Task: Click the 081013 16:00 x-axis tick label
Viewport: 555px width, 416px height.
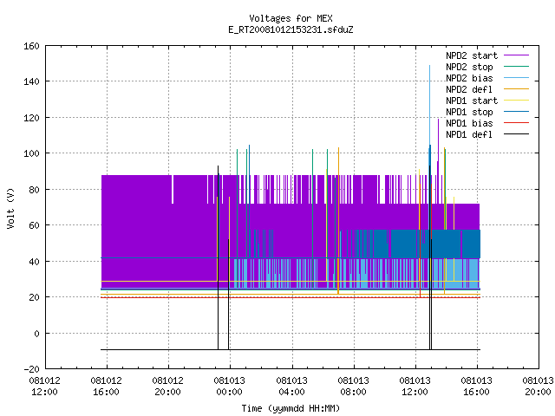Action: click(476, 387)
